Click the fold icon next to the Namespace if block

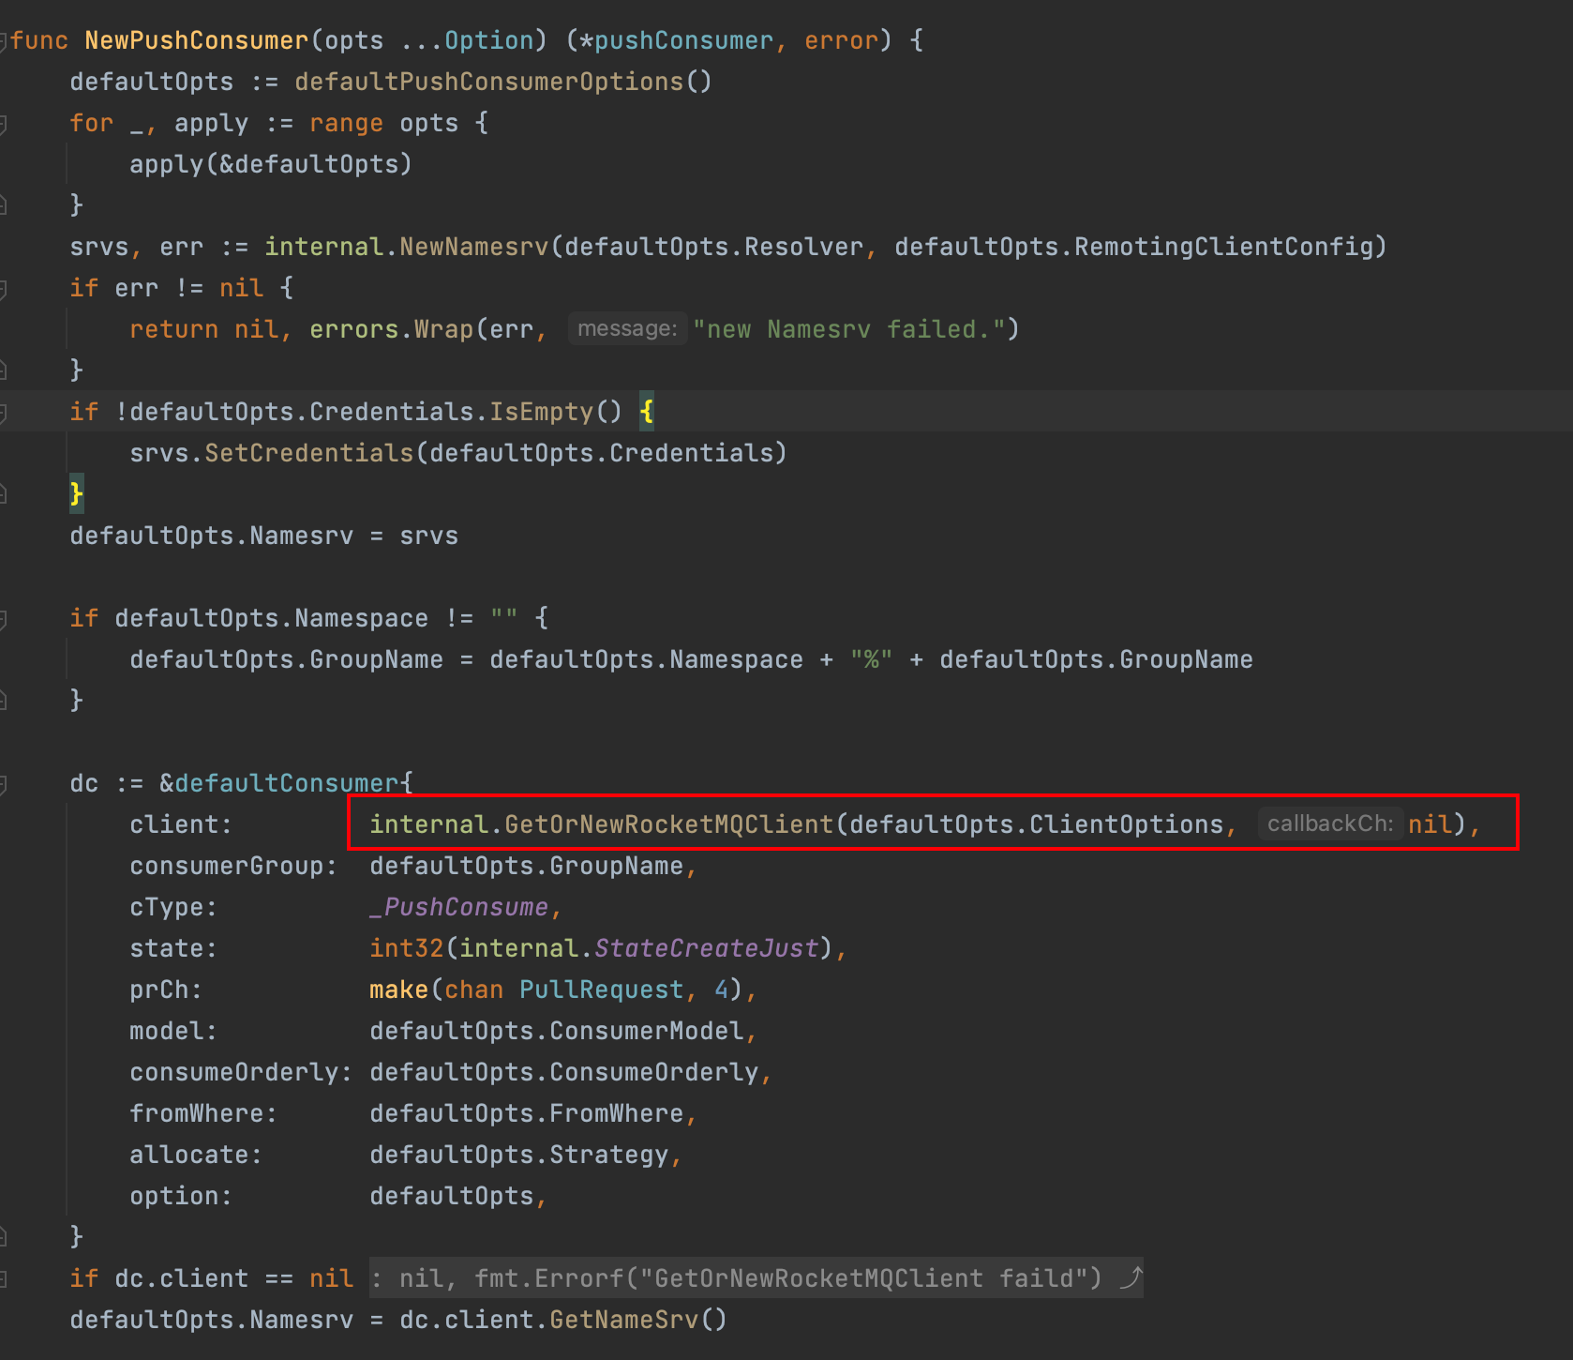coord(7,617)
